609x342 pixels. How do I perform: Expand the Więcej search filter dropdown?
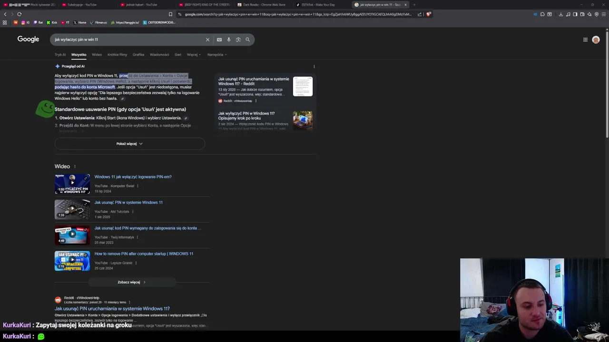point(194,55)
